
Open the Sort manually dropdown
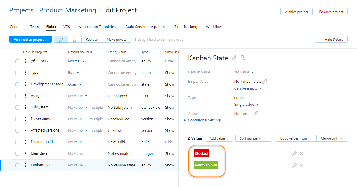click(x=253, y=138)
